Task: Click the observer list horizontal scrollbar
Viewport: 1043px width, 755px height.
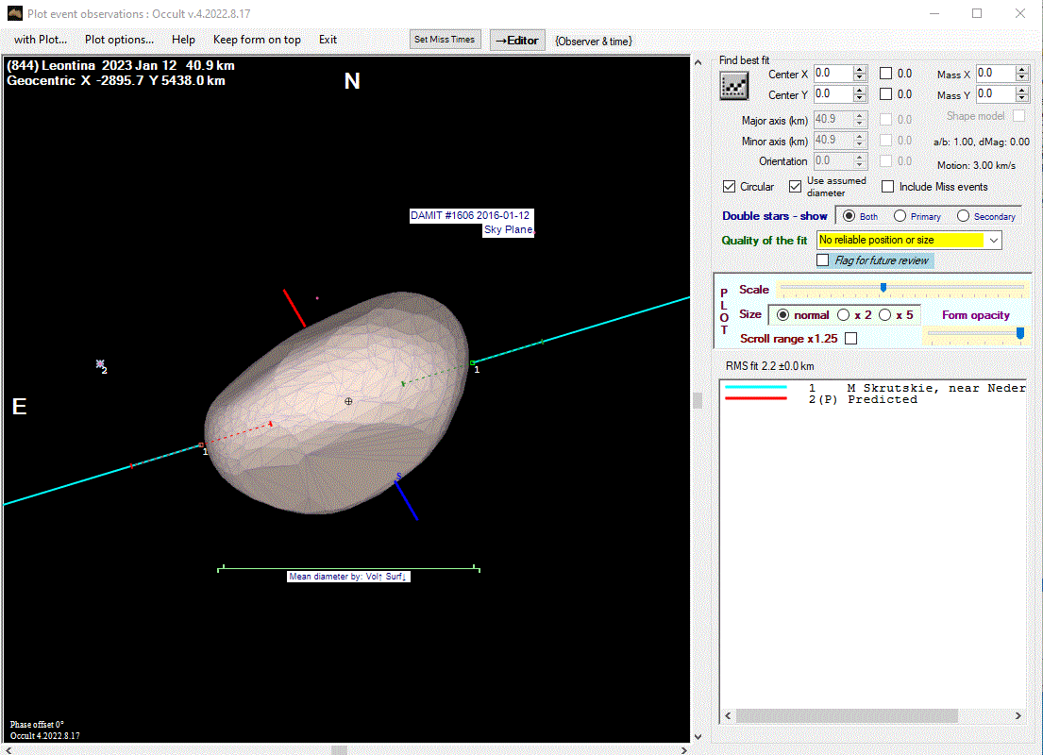Action: pyautogui.click(x=846, y=715)
